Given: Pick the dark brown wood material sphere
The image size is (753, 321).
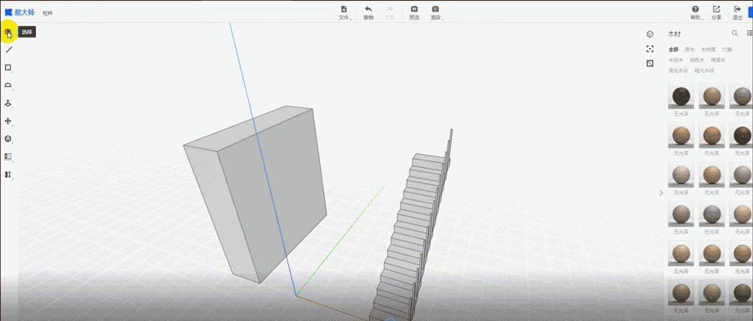Looking at the screenshot, I should [x=681, y=97].
